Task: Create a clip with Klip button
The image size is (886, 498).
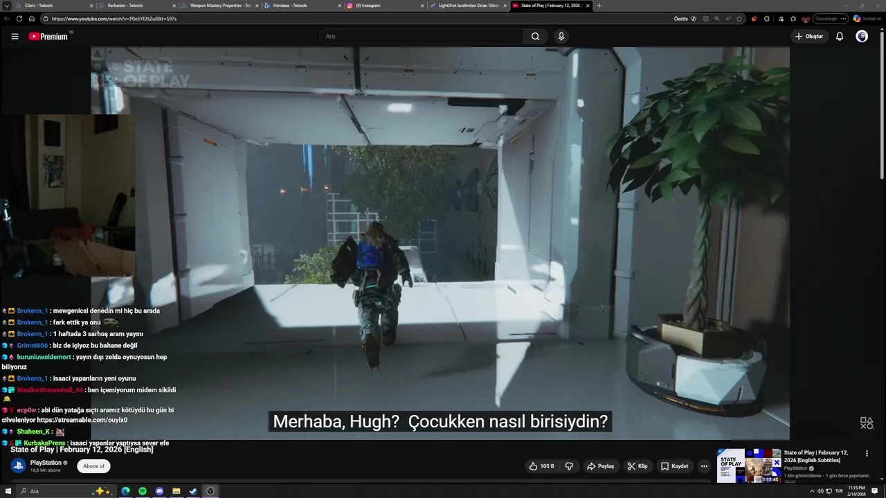Action: click(x=638, y=466)
